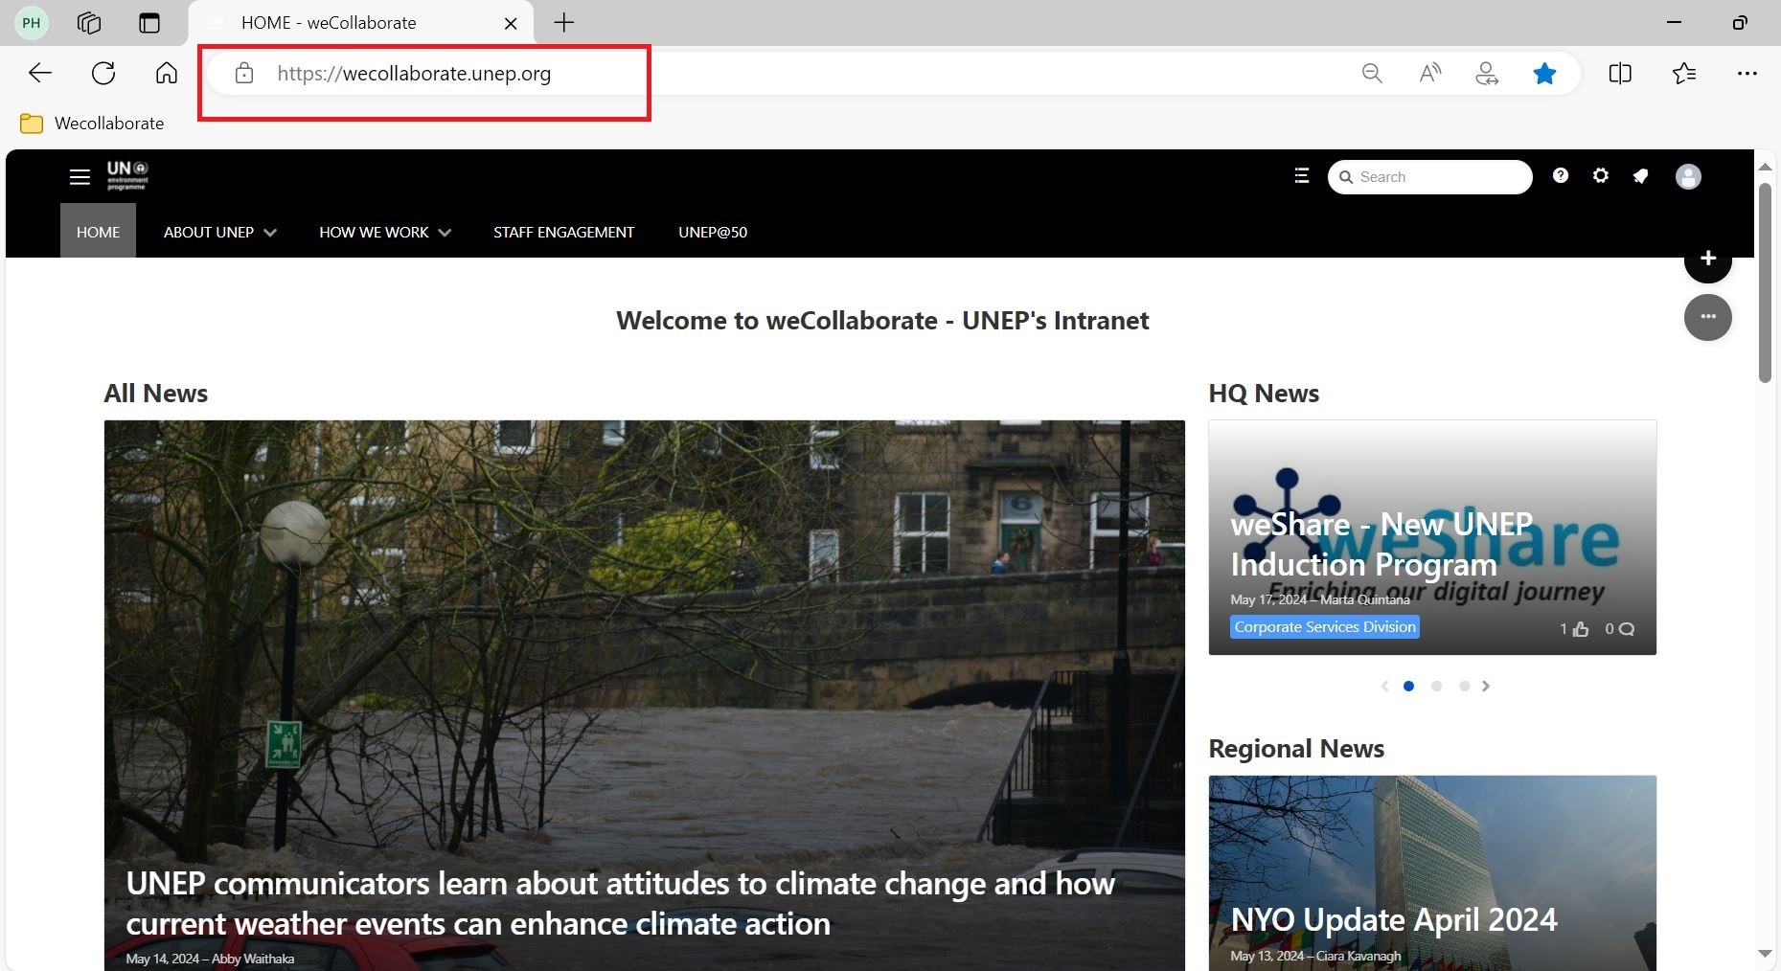Open the Favorites list

coord(1684,73)
